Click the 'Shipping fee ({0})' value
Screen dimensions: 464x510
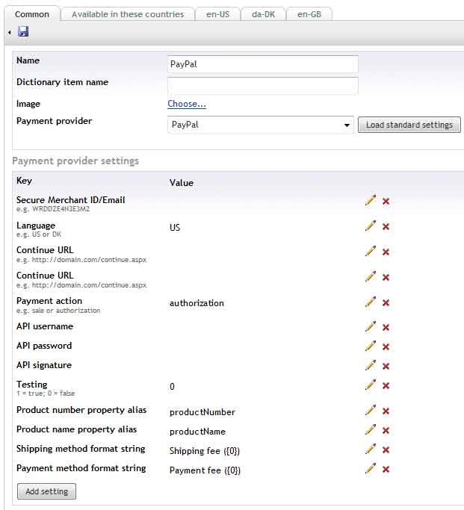[x=205, y=451]
